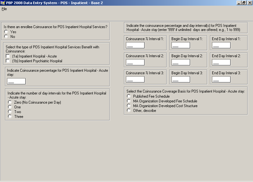This screenshot has width=253, height=182.
Task: Click Coinsurance % Interval 3 field
Action: [x=135, y=80]
